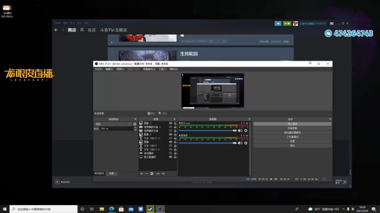The width and height of the screenshot is (380, 213).
Task: Open the Windows Start menu
Action: [5, 209]
